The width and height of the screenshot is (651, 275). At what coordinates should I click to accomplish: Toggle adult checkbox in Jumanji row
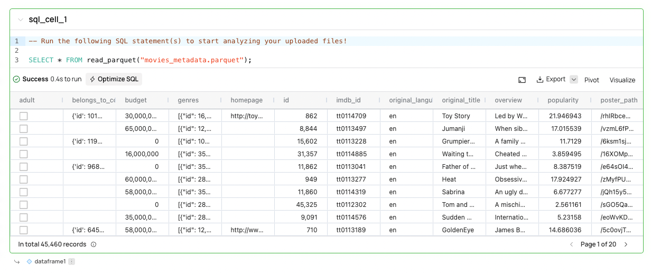[23, 129]
